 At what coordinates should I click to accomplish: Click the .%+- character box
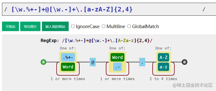(x=68, y=57)
